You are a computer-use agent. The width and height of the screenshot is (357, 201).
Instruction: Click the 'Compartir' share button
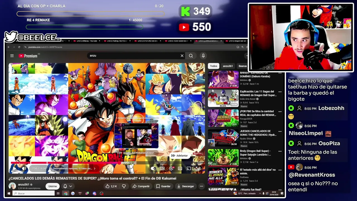point(141,186)
